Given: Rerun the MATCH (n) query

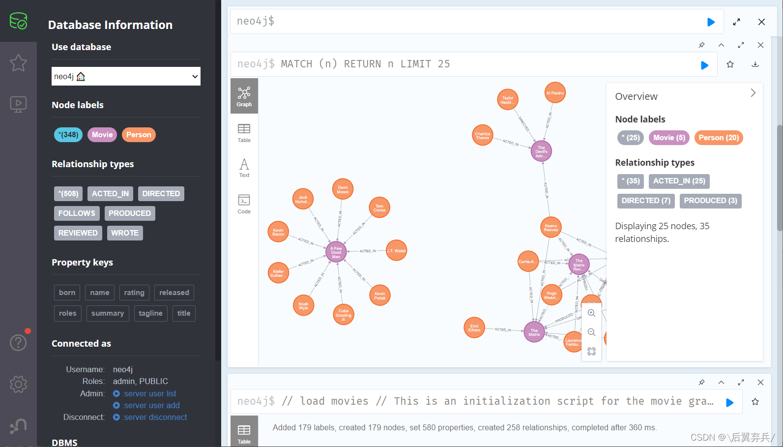Looking at the screenshot, I should [x=704, y=65].
